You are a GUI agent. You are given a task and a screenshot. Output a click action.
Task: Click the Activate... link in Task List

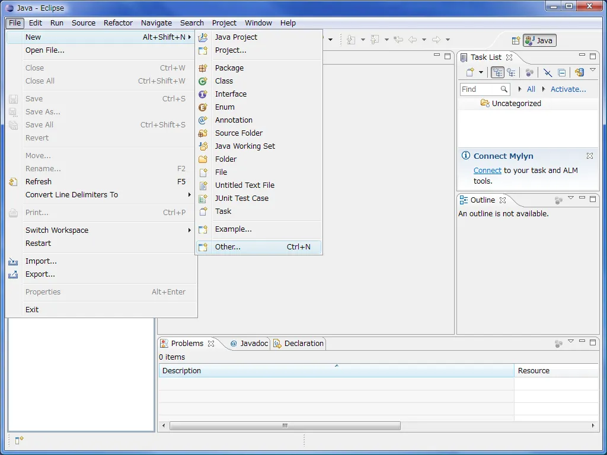(x=568, y=89)
